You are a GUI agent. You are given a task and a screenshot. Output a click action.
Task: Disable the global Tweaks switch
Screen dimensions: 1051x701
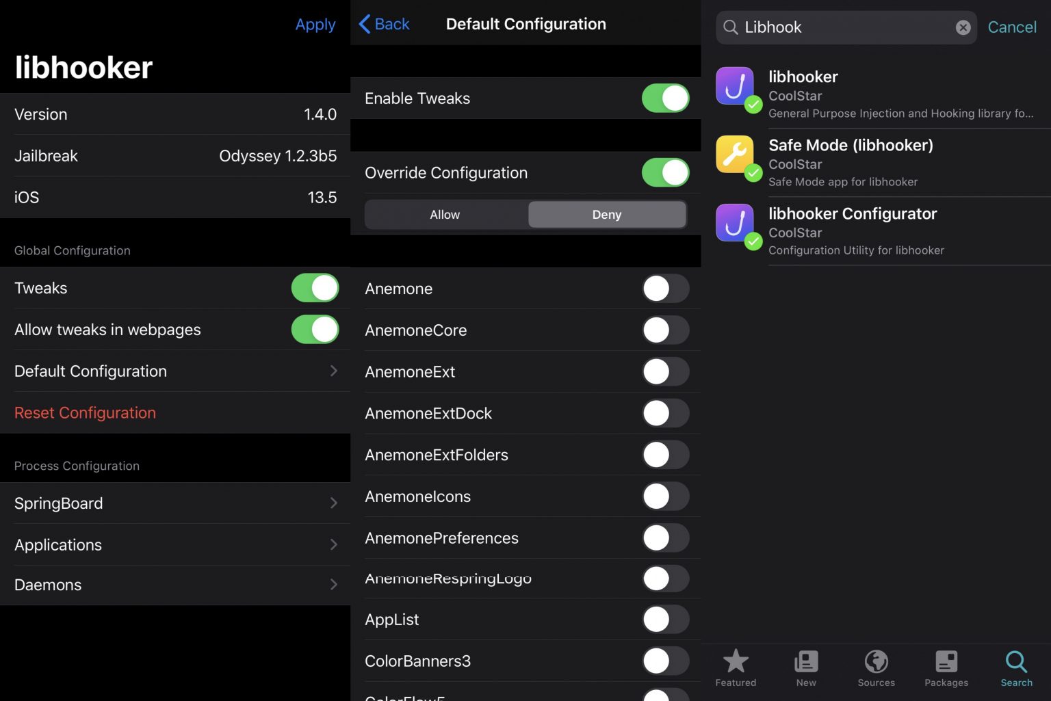pos(315,288)
